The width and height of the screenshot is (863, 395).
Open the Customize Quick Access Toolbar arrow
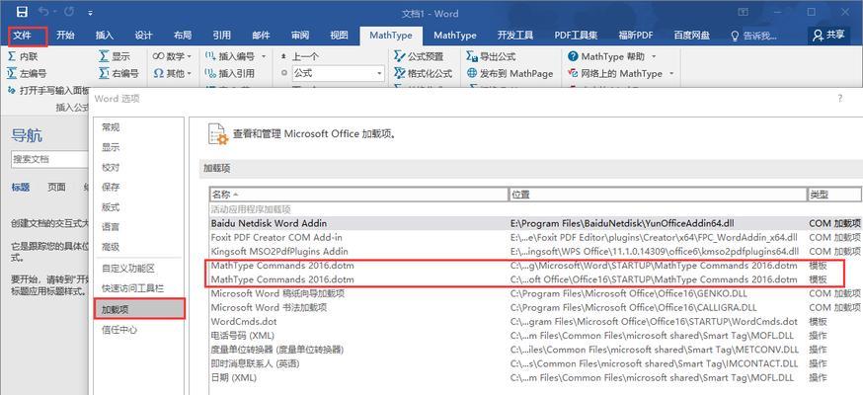(x=90, y=13)
